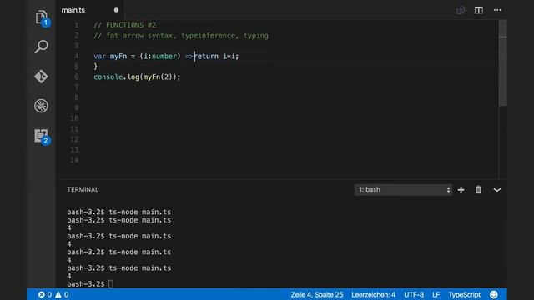Viewport: 534px width, 300px height.
Task: Kill terminal with trash icon
Action: 478,190
